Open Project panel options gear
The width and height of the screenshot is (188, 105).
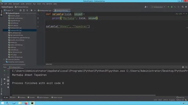[x=31, y=10]
